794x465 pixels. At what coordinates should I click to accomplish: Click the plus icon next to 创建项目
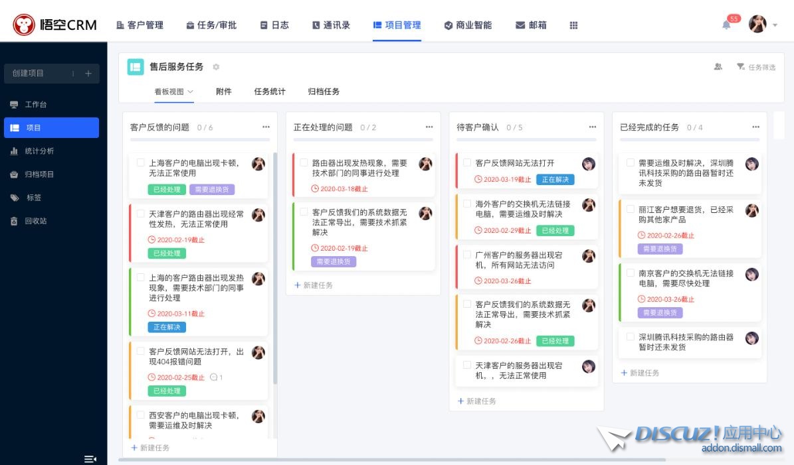click(88, 74)
